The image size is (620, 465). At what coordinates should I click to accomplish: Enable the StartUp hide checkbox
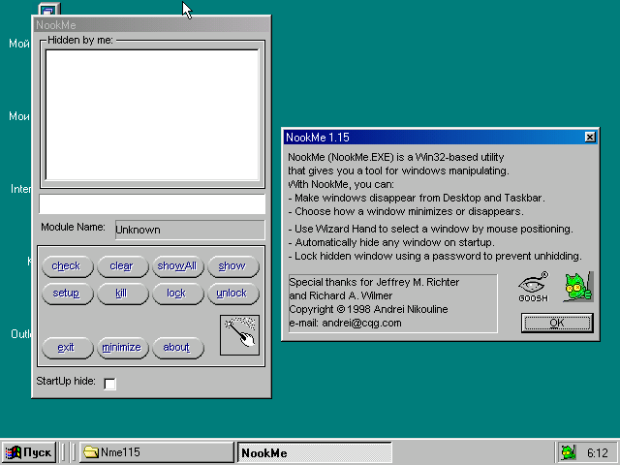coord(109,384)
